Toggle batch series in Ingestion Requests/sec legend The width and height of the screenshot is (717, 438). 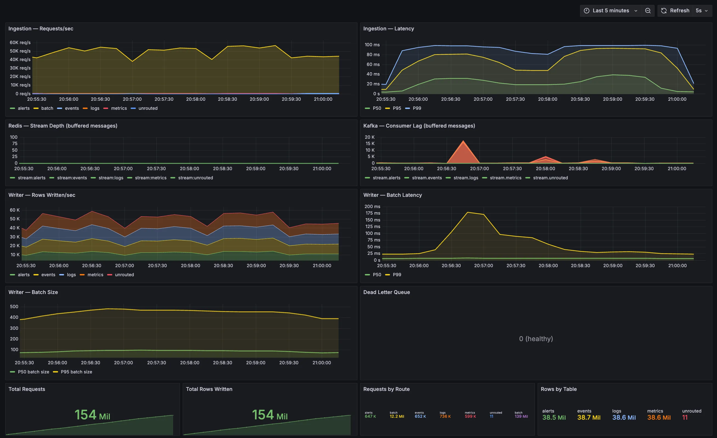[x=47, y=108]
